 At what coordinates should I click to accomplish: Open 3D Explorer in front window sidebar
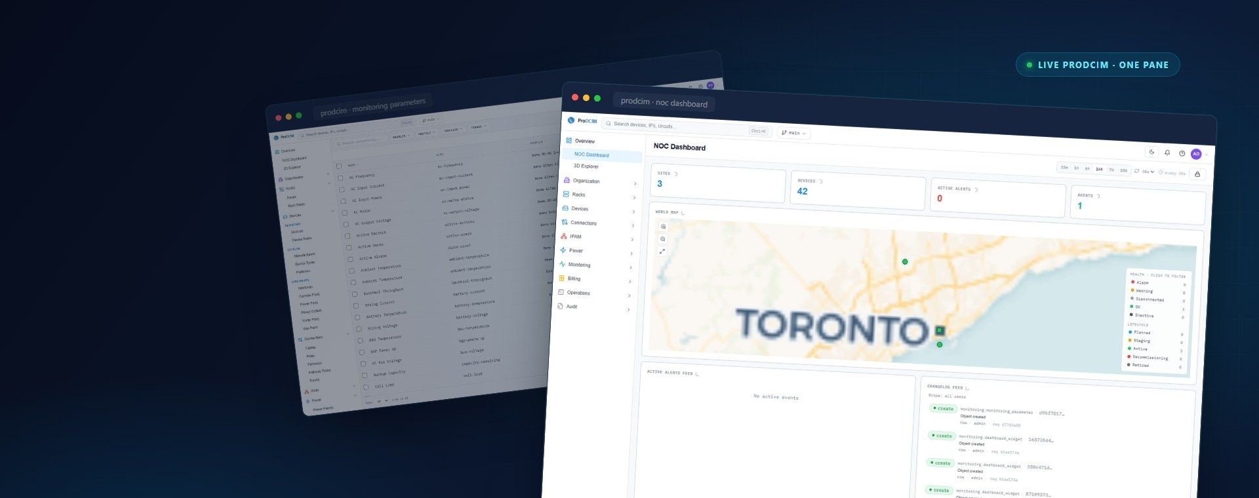[x=586, y=166]
